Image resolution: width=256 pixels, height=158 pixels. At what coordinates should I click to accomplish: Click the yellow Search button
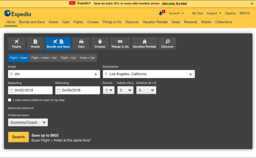pyautogui.click(x=19, y=137)
